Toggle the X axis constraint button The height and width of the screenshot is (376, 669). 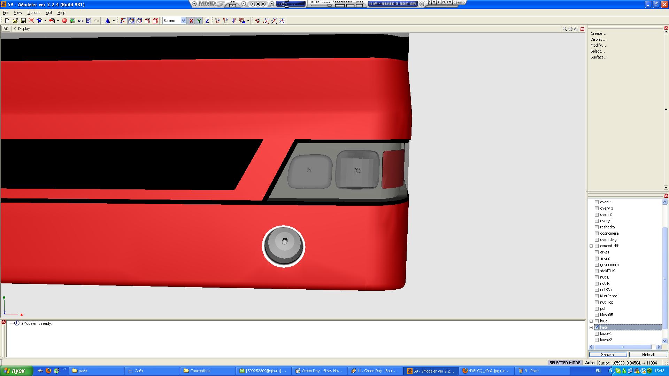[x=191, y=21]
